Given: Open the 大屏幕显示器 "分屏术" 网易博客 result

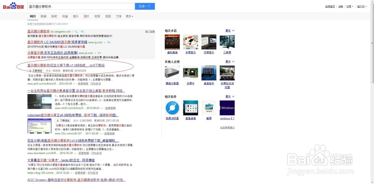Looking at the screenshot, I should (61, 160).
